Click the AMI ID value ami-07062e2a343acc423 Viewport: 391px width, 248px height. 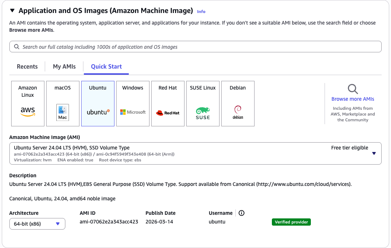click(109, 222)
